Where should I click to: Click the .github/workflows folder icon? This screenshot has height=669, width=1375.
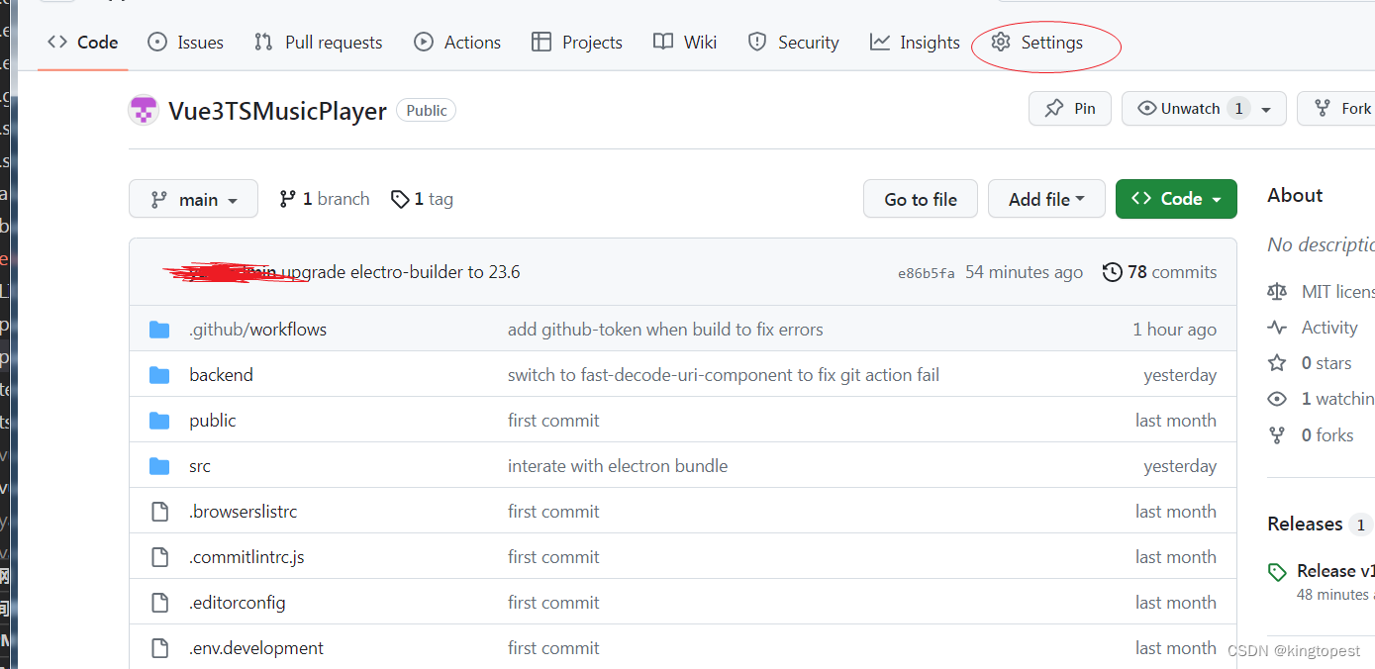159,330
